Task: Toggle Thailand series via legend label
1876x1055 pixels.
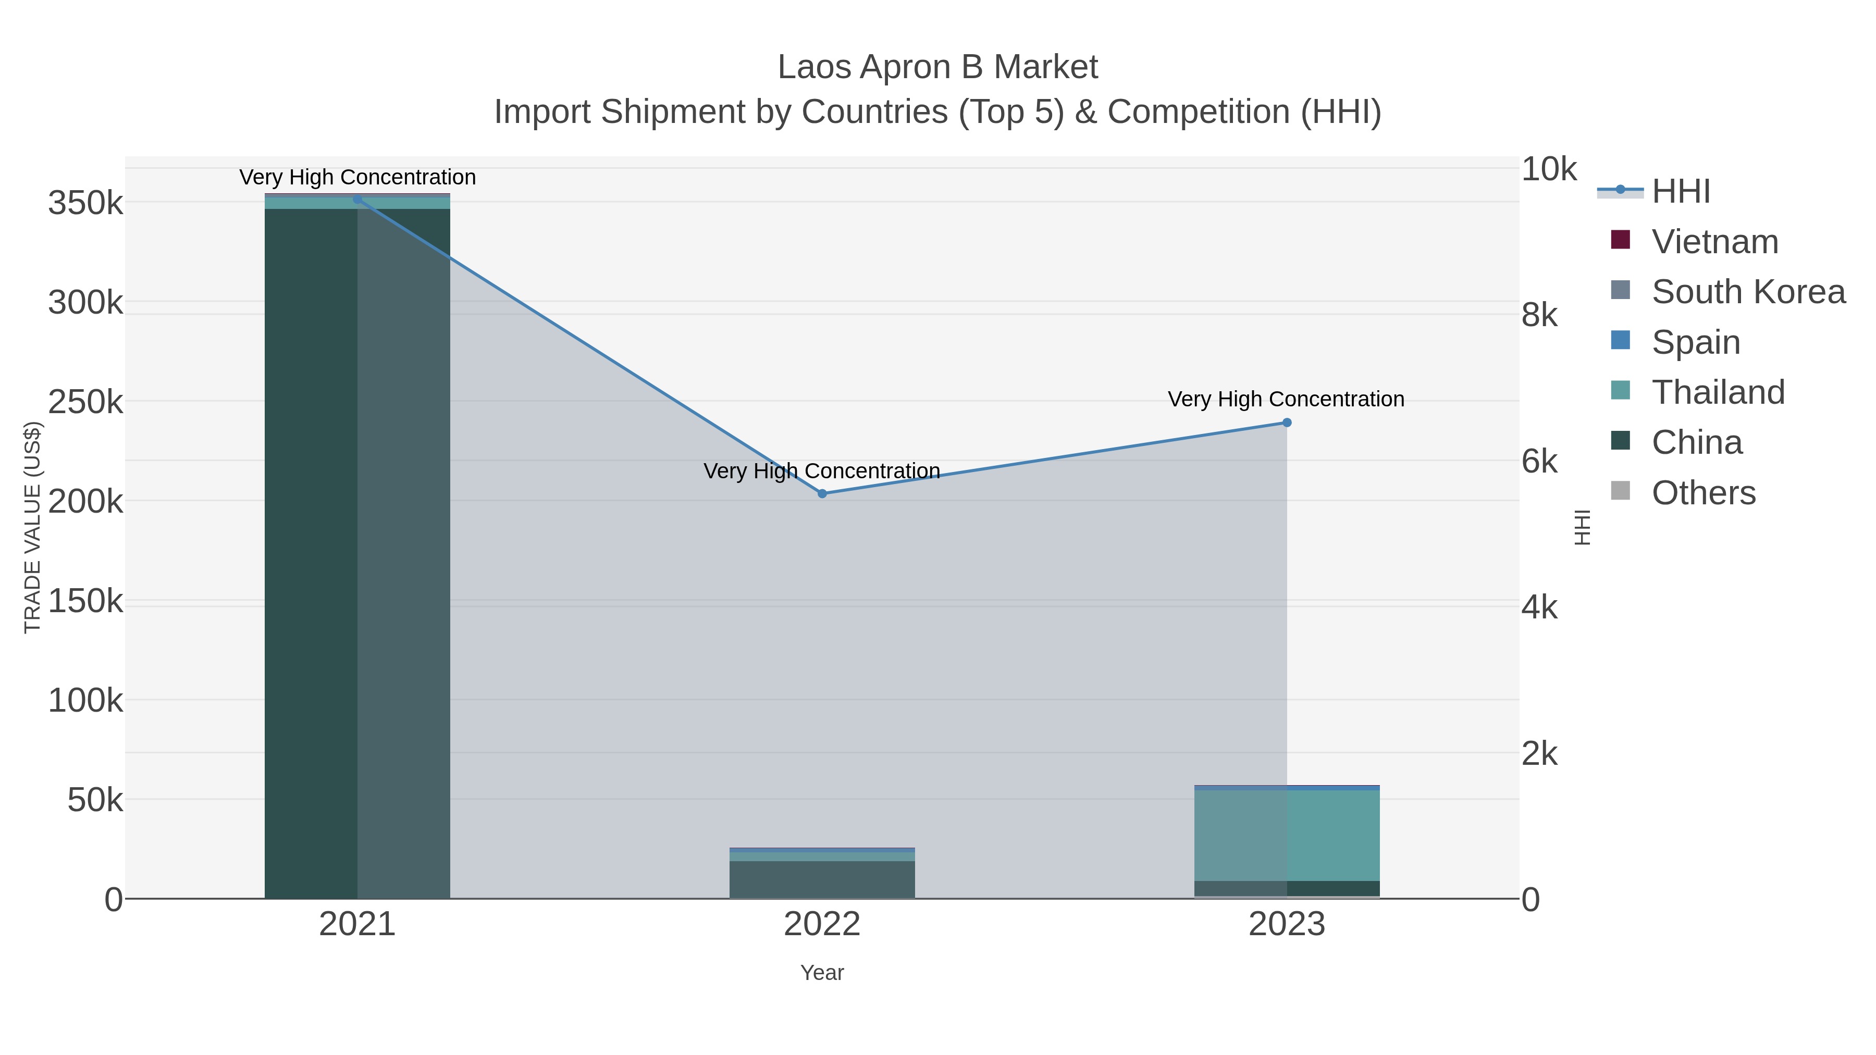Action: (x=1719, y=392)
